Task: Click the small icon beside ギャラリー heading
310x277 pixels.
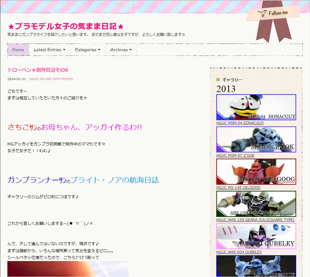Action: [218, 79]
